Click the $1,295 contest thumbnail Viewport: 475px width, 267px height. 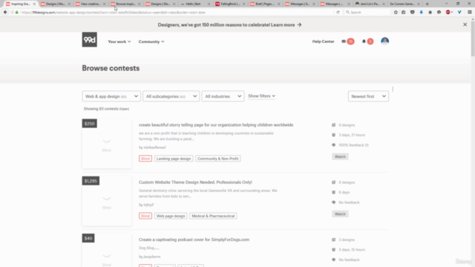click(107, 201)
